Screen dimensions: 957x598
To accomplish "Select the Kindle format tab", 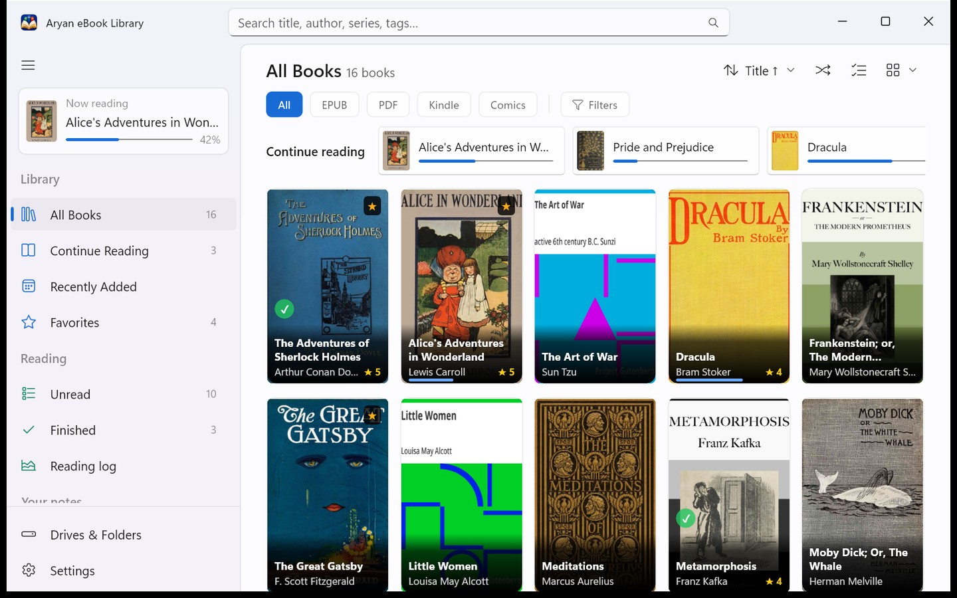I will (444, 105).
